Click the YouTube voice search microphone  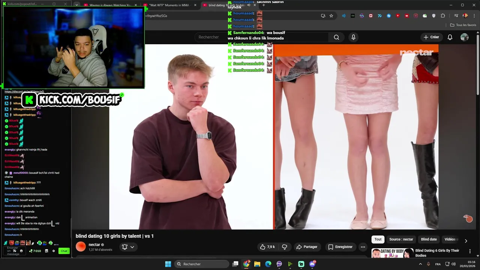[x=353, y=37]
